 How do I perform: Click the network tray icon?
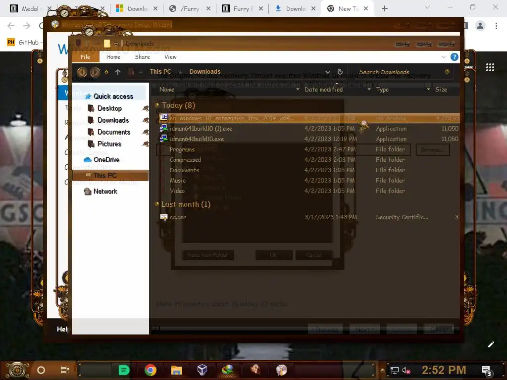[x=395, y=370]
